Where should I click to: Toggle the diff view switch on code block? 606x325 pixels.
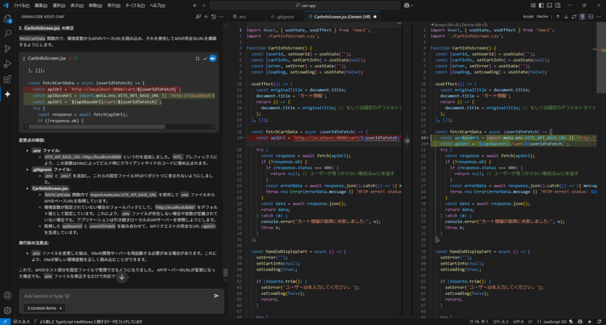tap(212, 58)
